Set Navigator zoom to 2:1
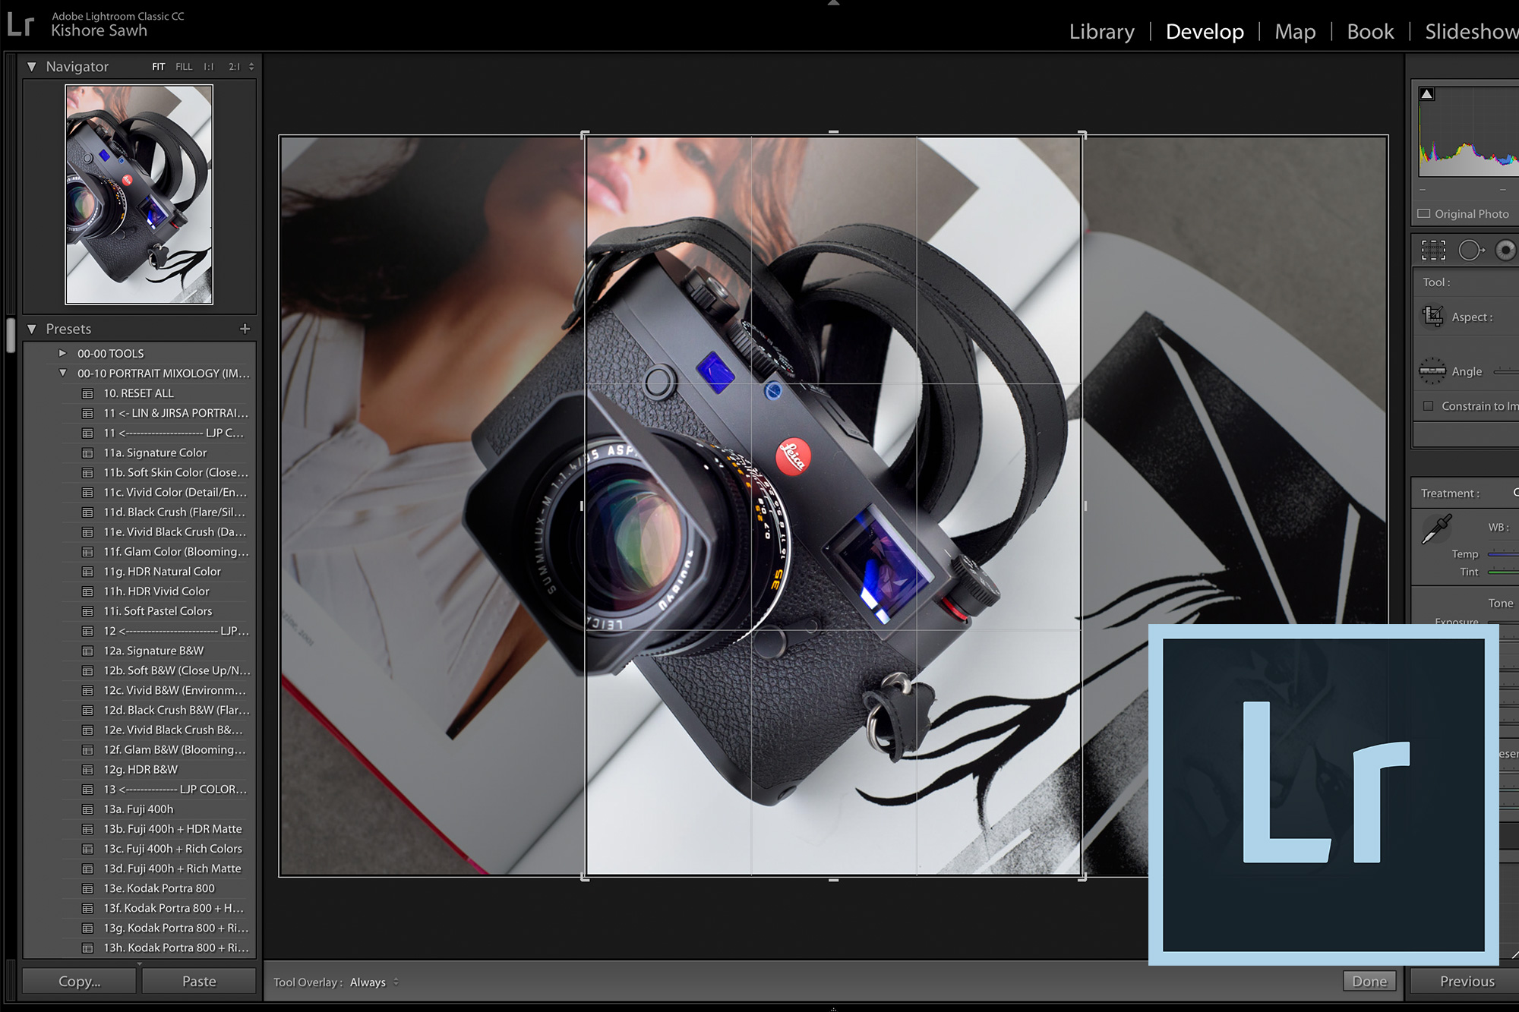Image resolution: width=1519 pixels, height=1012 pixels. [234, 67]
